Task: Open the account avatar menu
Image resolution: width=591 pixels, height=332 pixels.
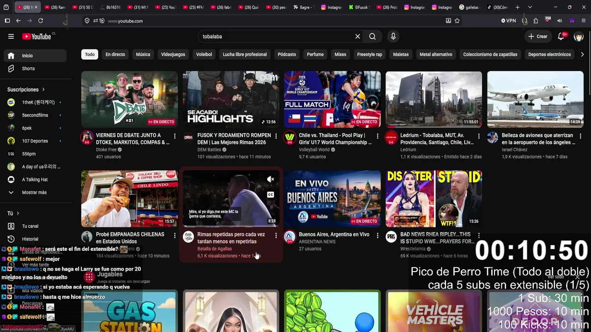Action: pos(579,36)
